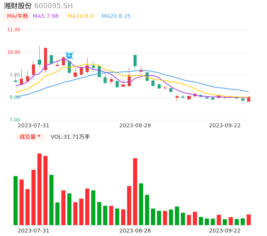Click the 7.00 price axis label

tap(15, 120)
